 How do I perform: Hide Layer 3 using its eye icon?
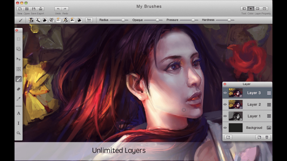pos(225,93)
